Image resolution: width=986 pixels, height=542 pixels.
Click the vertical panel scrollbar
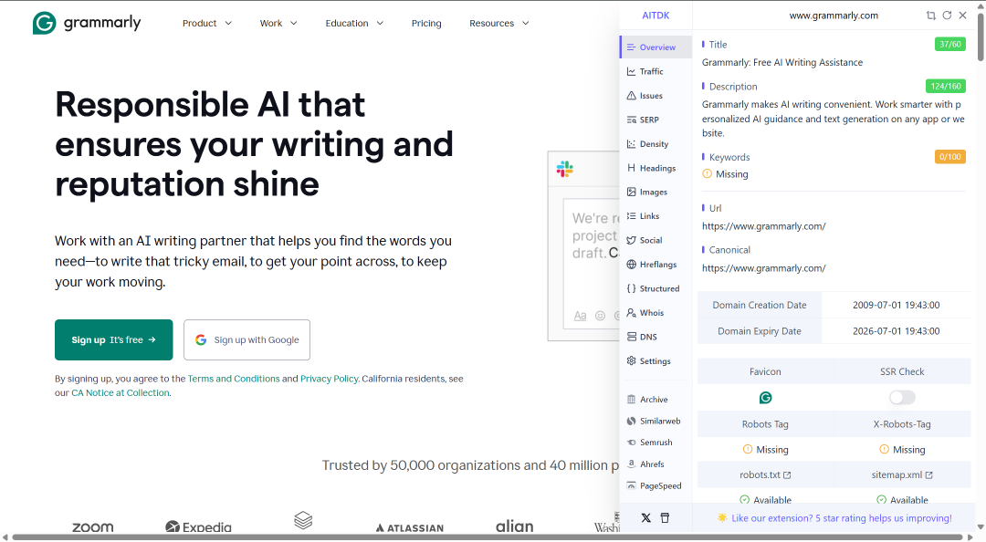(x=981, y=37)
